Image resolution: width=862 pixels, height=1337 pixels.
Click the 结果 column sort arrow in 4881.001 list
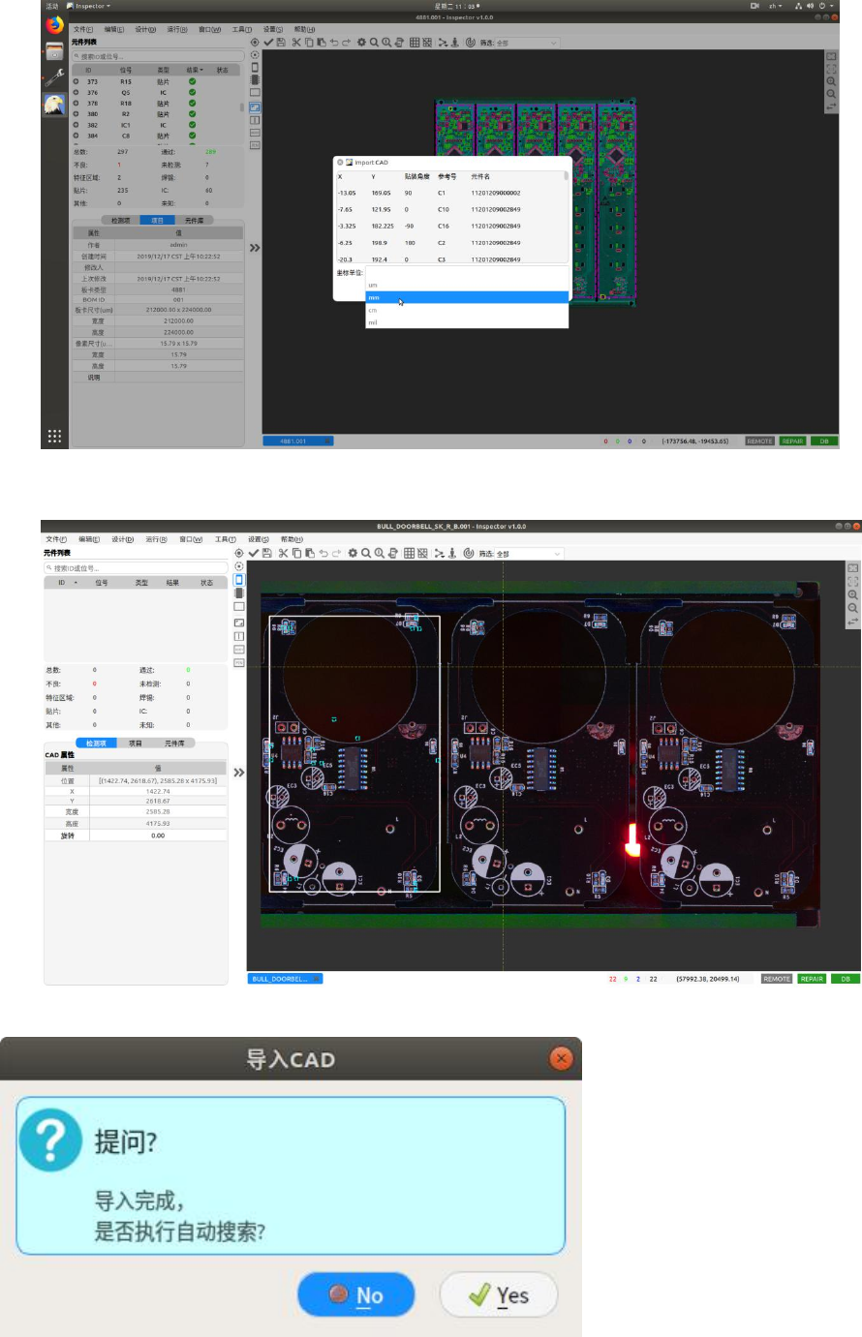coord(202,70)
